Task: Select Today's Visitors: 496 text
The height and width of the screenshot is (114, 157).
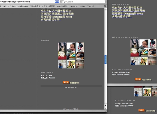Action: (x=121, y=72)
